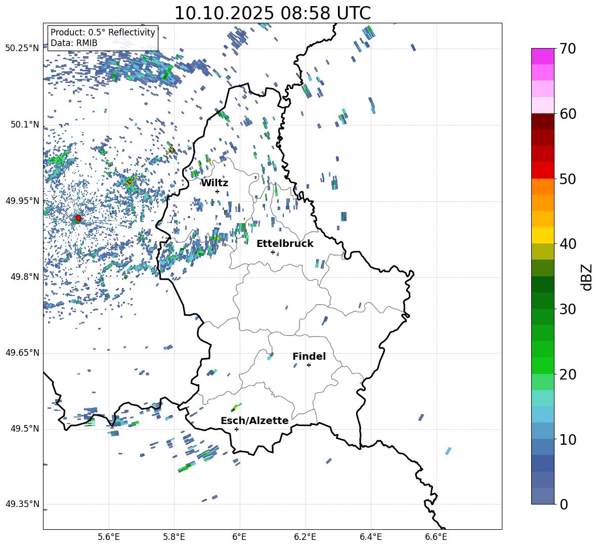599x547 pixels.
Task: Click the 'Product: 0.5° Reflectivity' text
Action: pyautogui.click(x=103, y=32)
